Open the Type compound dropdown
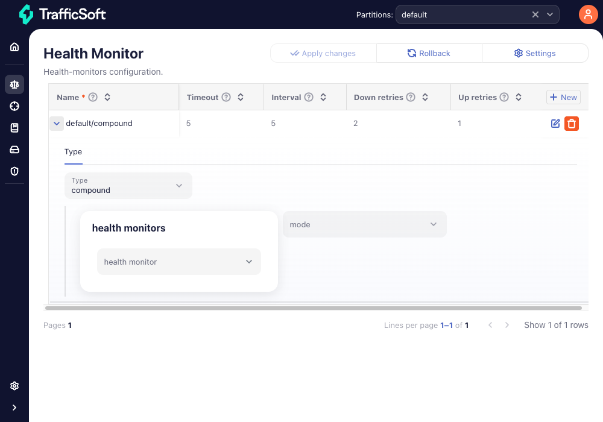 [x=128, y=186]
